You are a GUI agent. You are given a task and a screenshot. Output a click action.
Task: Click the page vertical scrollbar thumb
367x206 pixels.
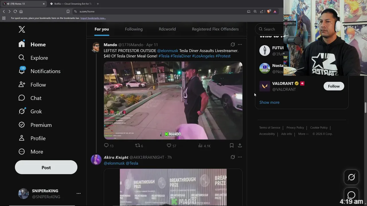coord(366,108)
